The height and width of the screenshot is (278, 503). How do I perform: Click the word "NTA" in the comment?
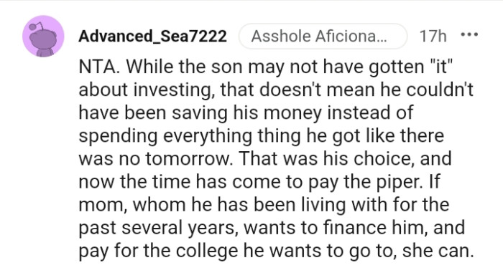96,67
